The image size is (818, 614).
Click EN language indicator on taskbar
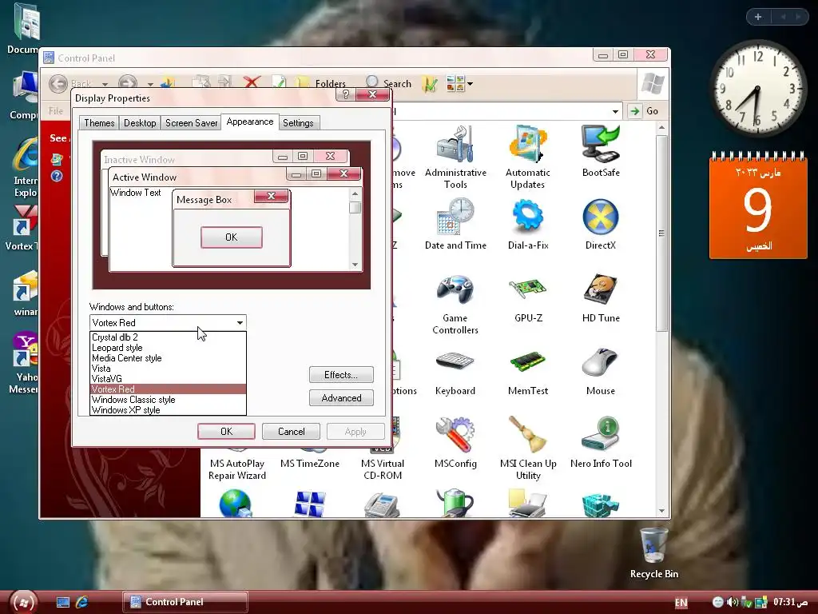coord(681,602)
